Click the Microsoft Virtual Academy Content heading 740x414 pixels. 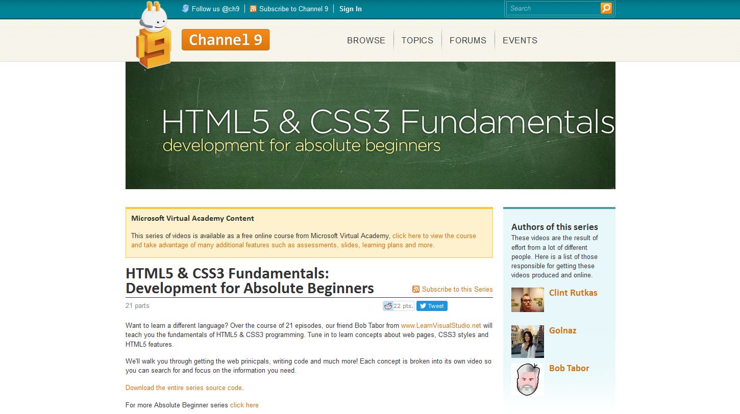[192, 218]
